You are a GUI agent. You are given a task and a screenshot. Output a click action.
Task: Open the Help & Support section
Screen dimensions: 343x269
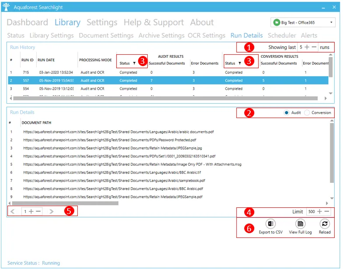click(153, 22)
